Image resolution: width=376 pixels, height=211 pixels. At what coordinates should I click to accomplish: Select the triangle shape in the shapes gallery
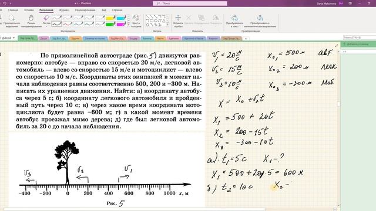pyautogui.click(x=164, y=21)
